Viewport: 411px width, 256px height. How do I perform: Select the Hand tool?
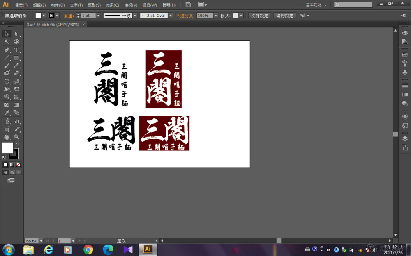tap(7, 137)
